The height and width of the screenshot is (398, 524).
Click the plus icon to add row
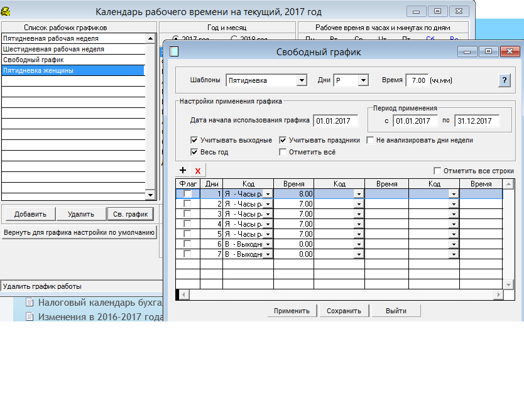[183, 170]
